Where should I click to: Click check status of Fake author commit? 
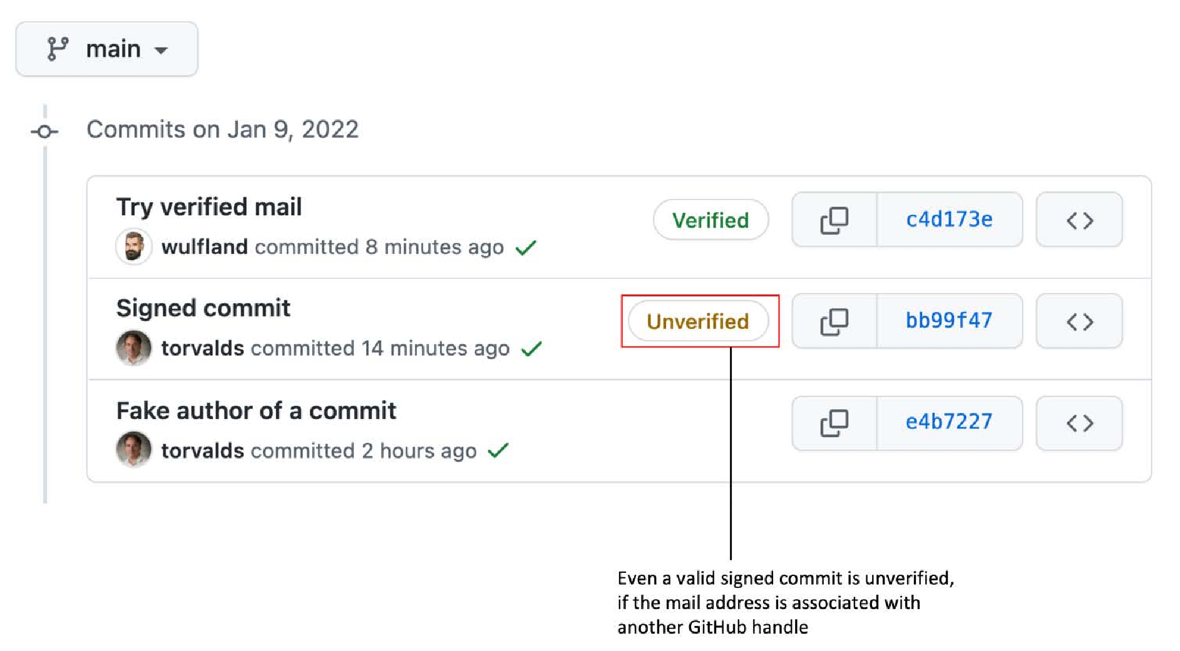tap(498, 450)
